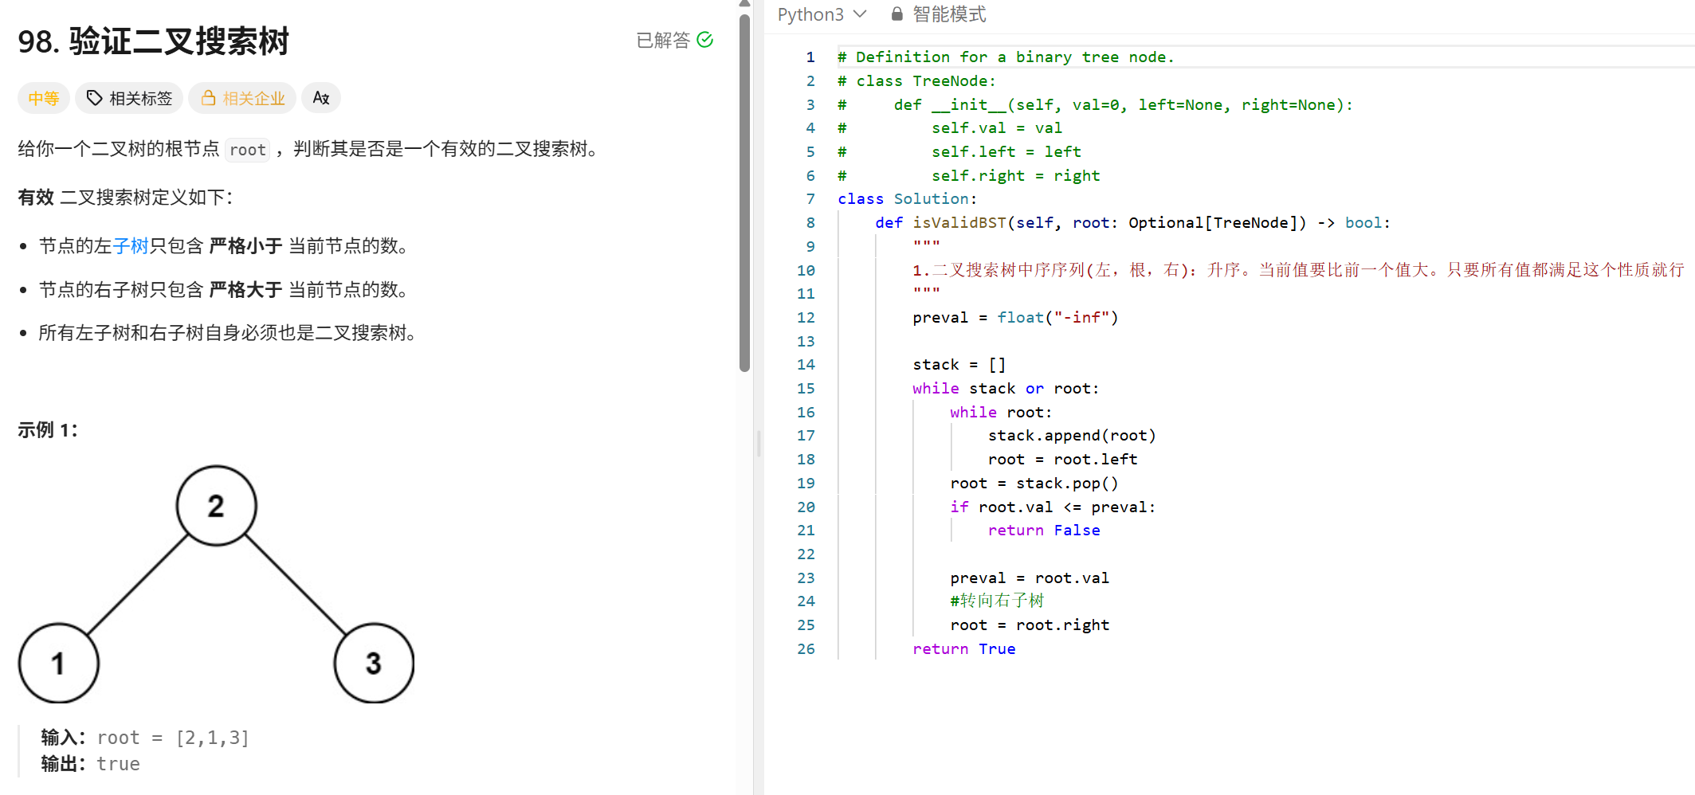The width and height of the screenshot is (1695, 795).
Task: Click the output value true
Action: tap(118, 764)
